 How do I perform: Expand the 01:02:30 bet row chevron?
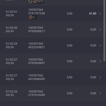click(100, 29)
